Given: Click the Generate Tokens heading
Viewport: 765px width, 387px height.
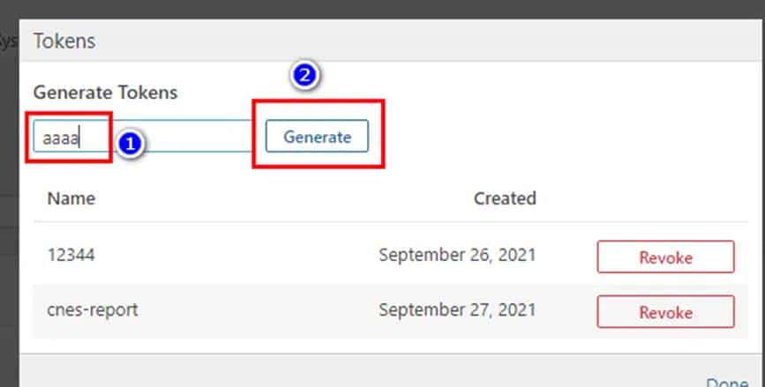Looking at the screenshot, I should (x=105, y=92).
